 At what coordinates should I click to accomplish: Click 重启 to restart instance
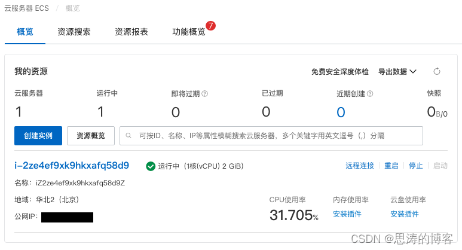tap(391, 166)
